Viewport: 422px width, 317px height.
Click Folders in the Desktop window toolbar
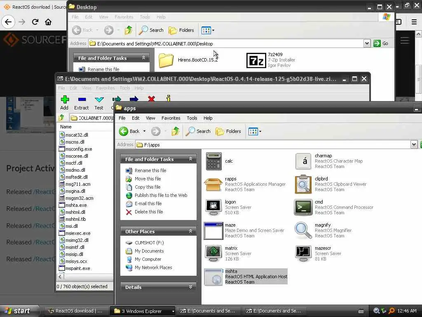tap(181, 30)
